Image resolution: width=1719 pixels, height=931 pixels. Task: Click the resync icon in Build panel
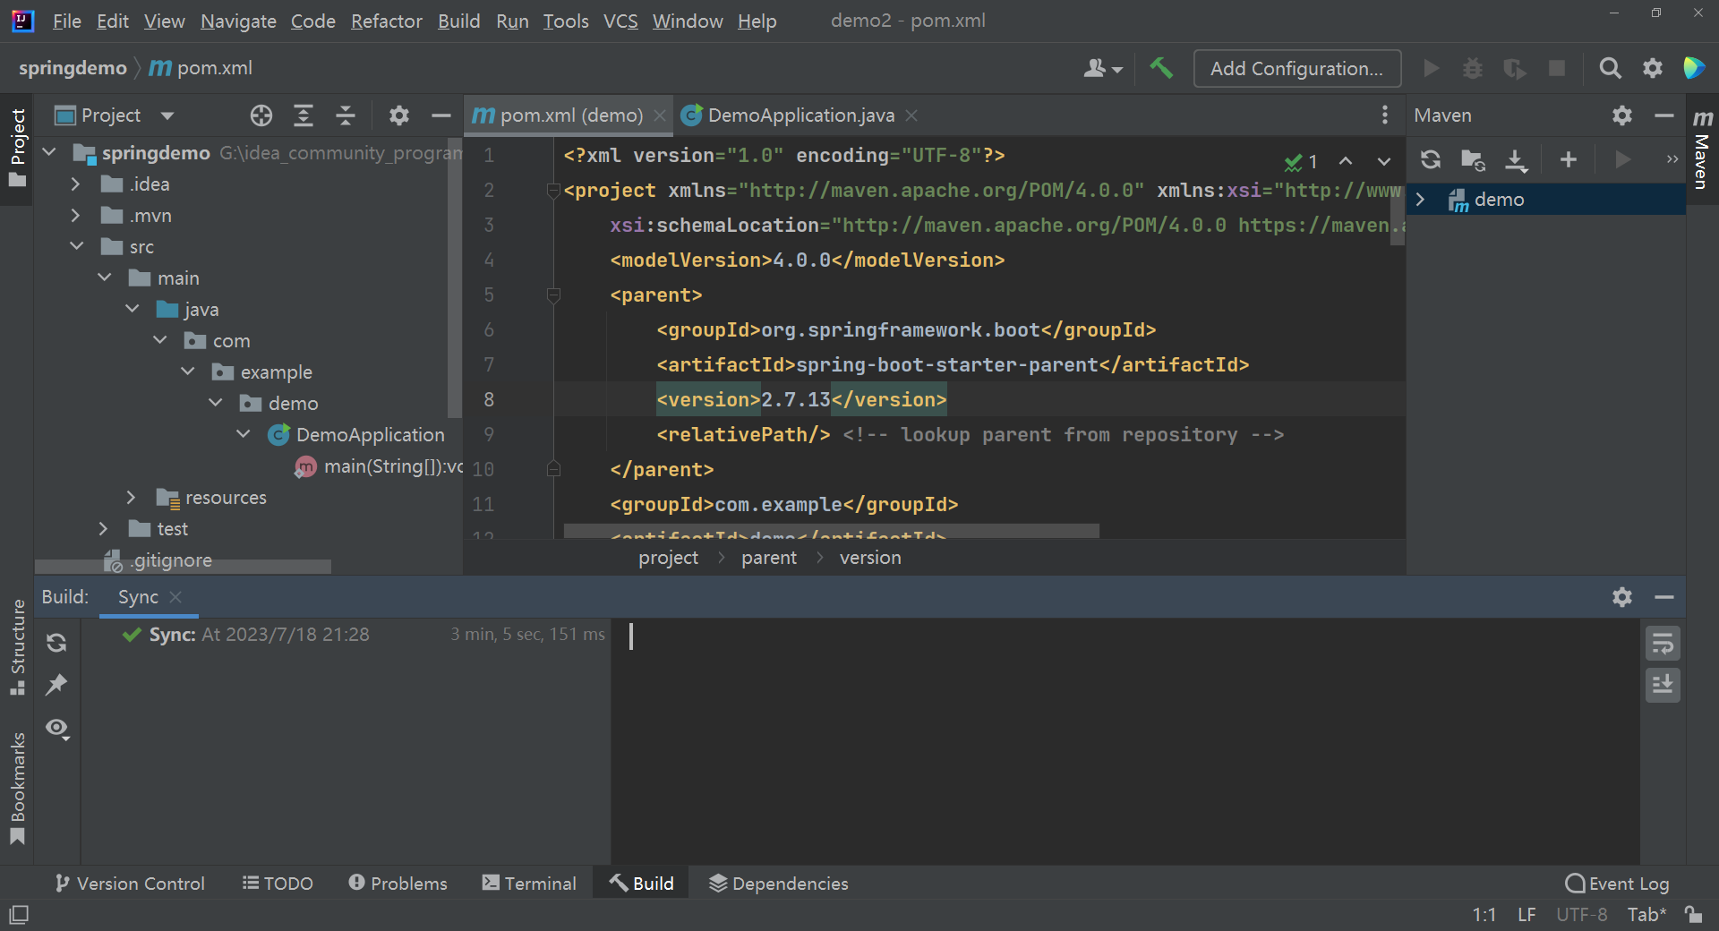(x=56, y=643)
